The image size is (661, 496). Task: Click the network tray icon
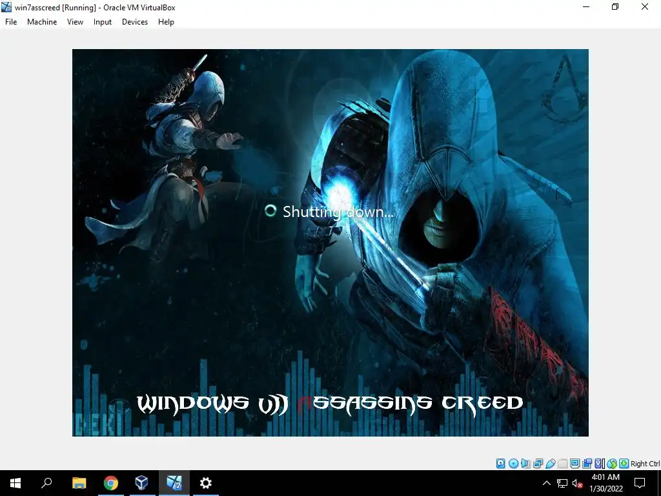(x=562, y=483)
